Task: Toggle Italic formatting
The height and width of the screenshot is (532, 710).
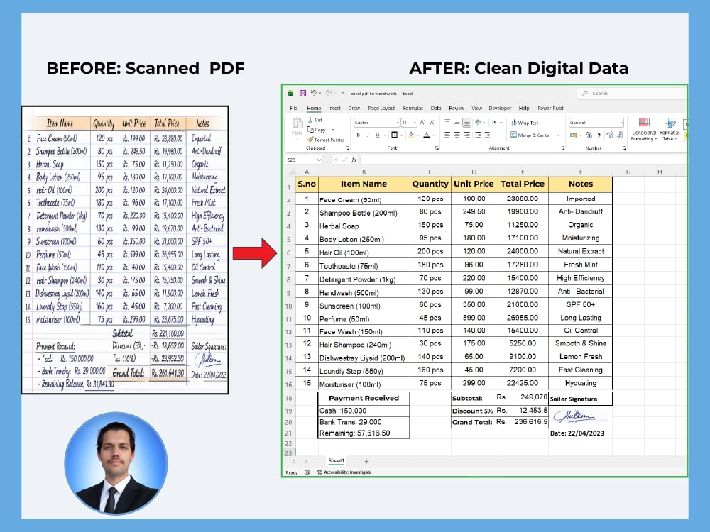Action: 368,135
